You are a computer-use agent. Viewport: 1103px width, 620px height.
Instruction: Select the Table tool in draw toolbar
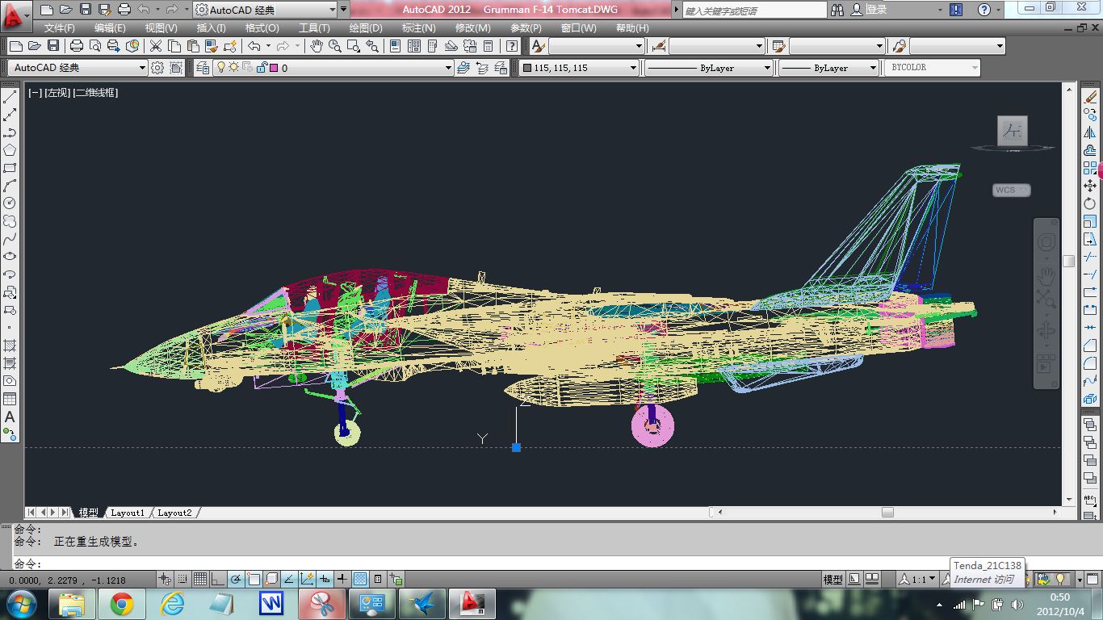(10, 399)
